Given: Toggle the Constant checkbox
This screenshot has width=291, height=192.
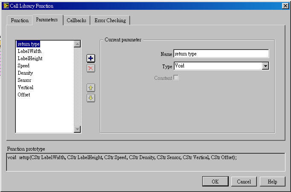Looking at the screenshot, I should [x=176, y=78].
